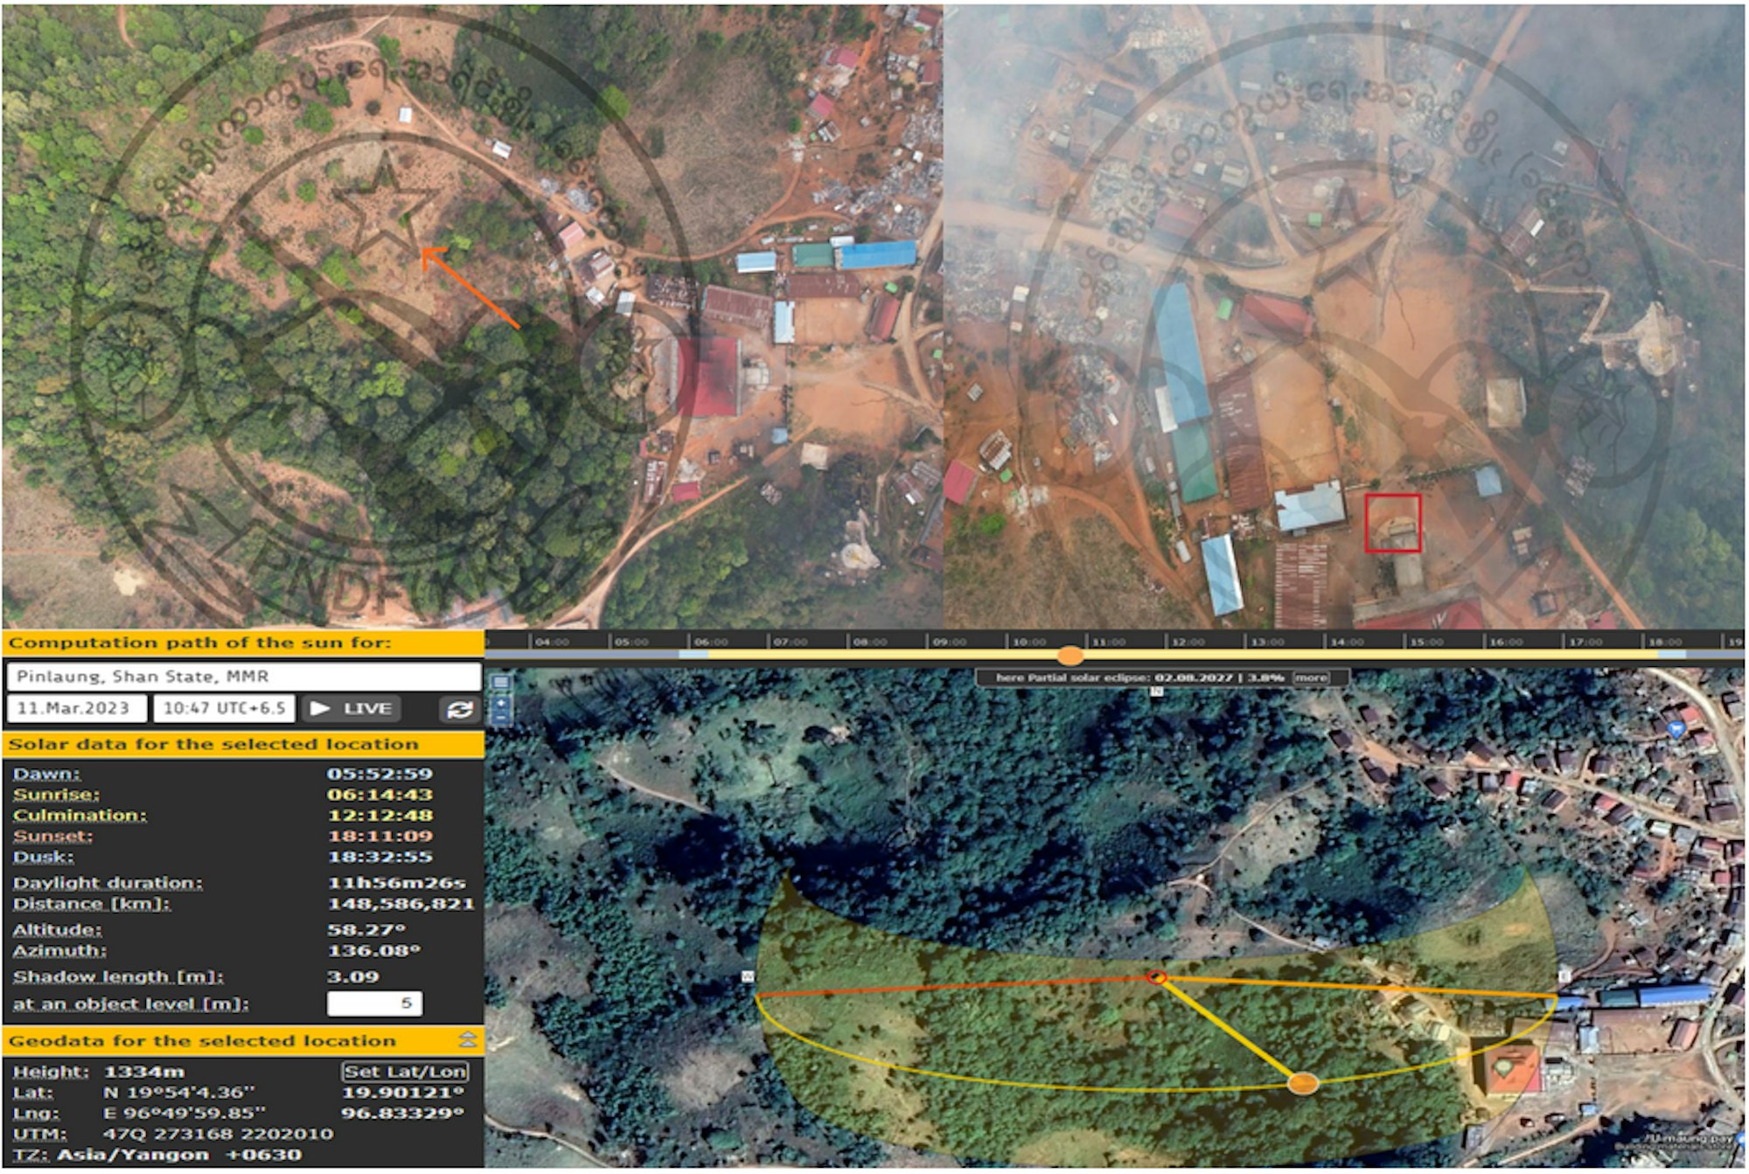Image resolution: width=1749 pixels, height=1174 pixels.
Task: Click the object level height input
Action: pos(375,1005)
